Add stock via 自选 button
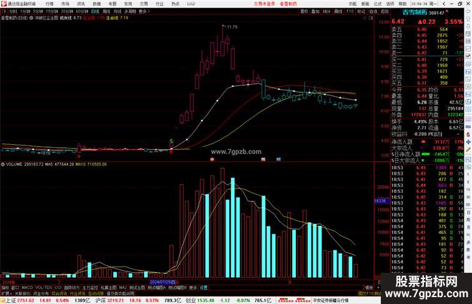 [373, 11]
